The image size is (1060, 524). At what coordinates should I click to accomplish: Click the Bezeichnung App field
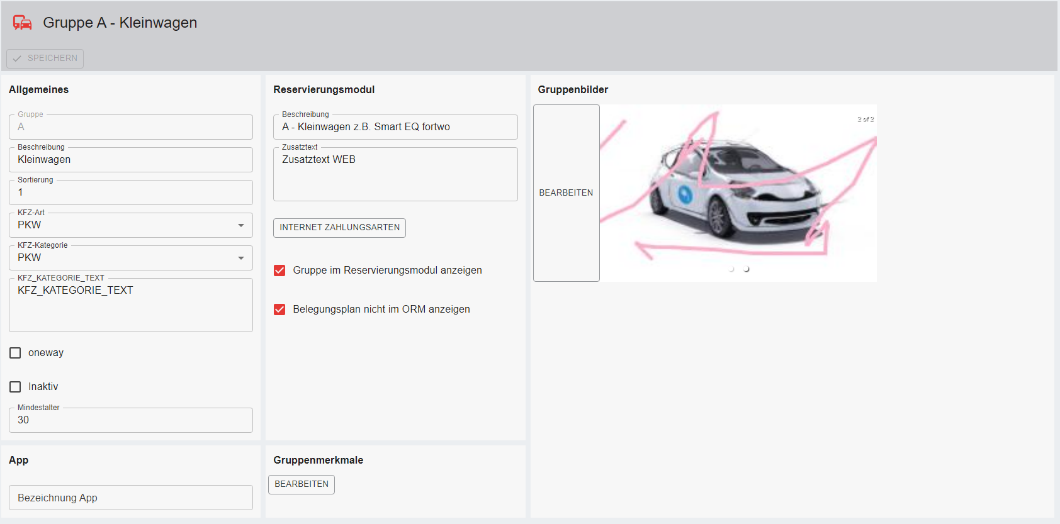click(130, 498)
